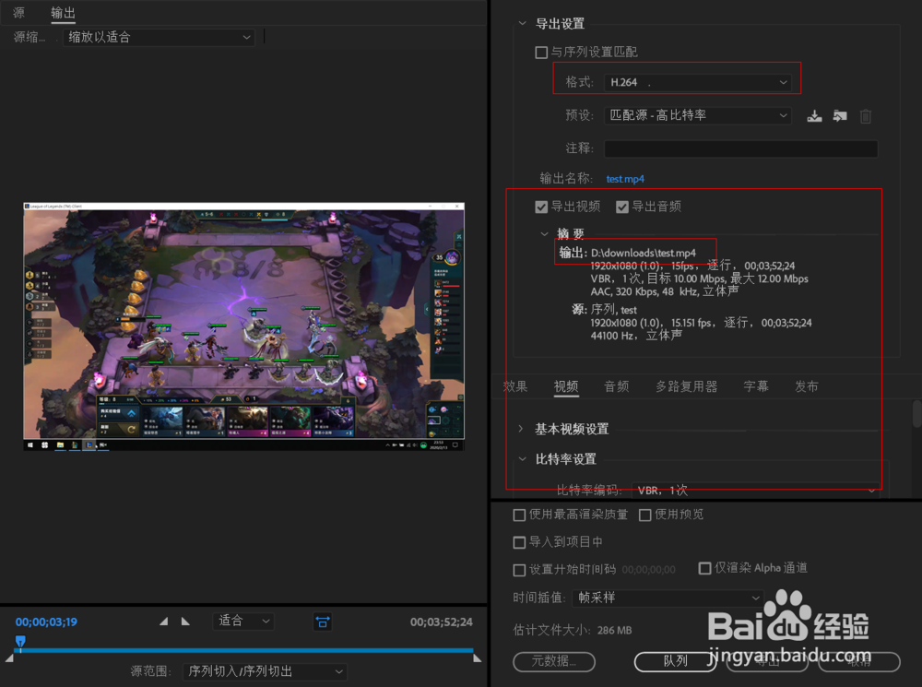Open the Multiplexer tab

(x=686, y=386)
